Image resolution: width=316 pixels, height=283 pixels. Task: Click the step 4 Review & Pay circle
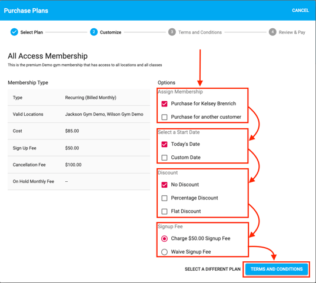point(272,32)
